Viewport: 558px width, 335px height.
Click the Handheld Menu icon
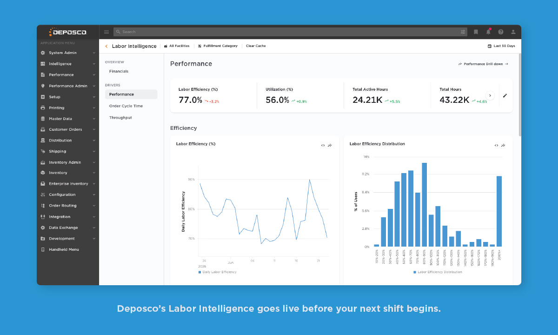(x=43, y=250)
